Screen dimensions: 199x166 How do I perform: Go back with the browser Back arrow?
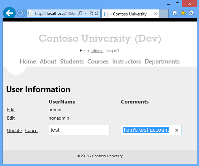pos(9,13)
